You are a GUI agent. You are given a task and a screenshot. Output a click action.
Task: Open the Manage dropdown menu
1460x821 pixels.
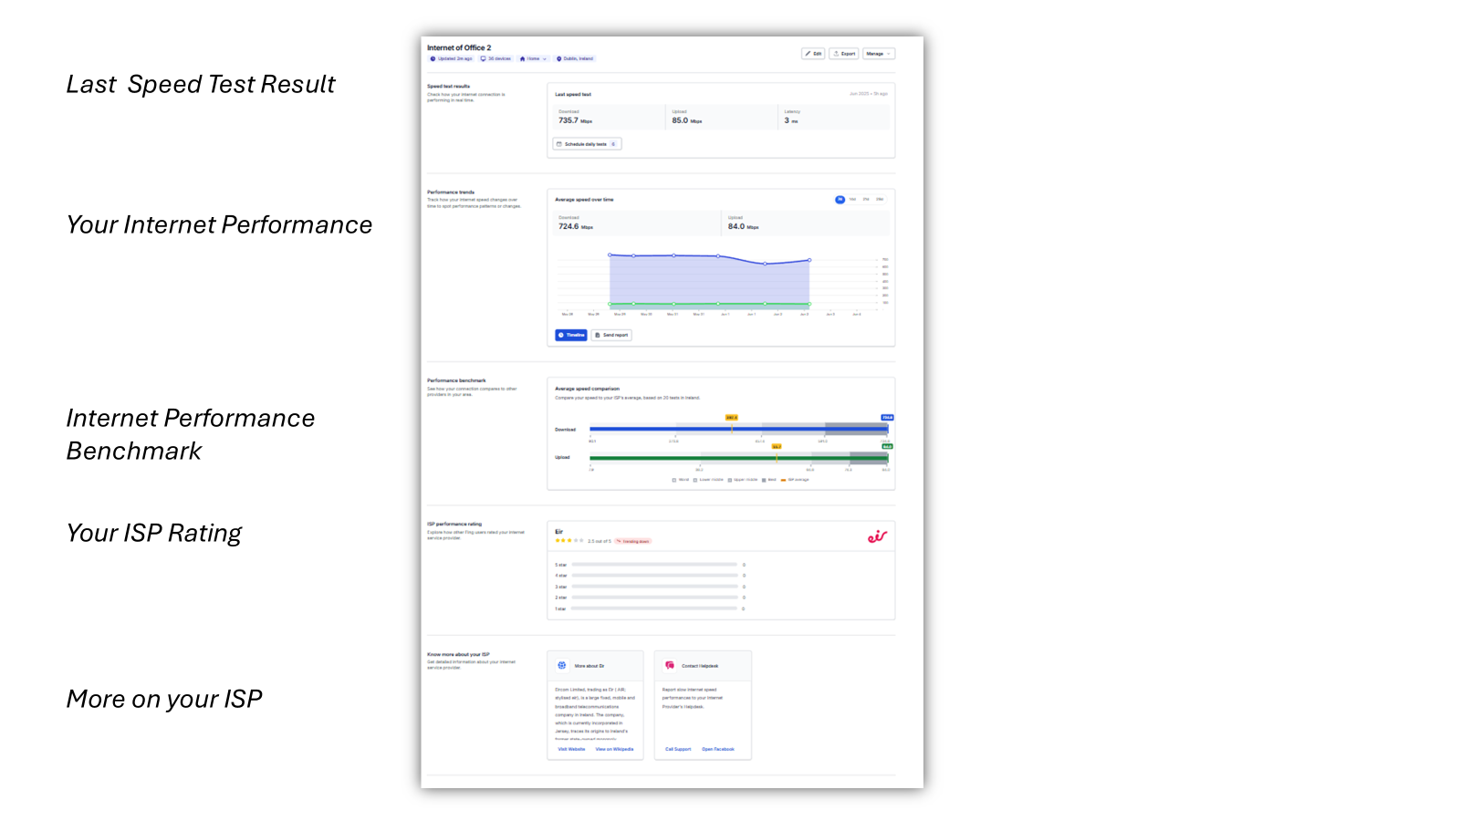(x=878, y=54)
